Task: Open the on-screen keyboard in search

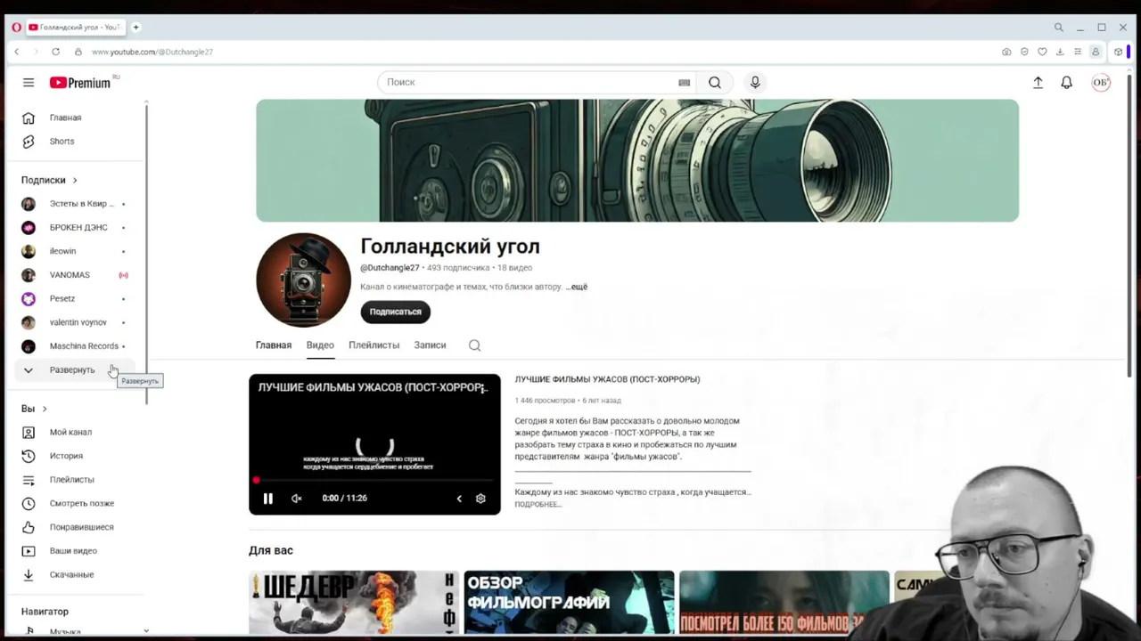Action: coord(684,83)
